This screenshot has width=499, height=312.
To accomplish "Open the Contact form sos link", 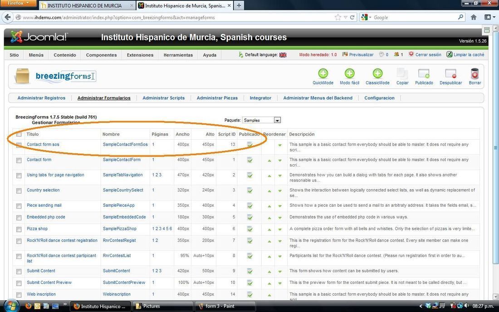I will pyautogui.click(x=43, y=144).
